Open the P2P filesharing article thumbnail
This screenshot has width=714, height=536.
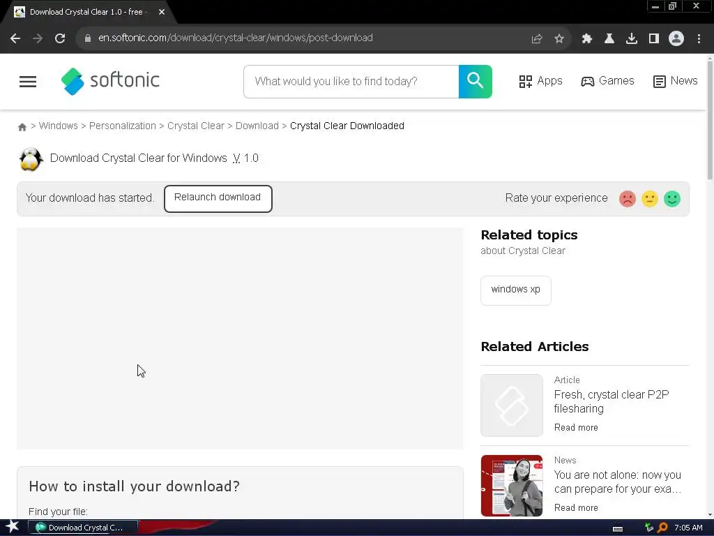tap(511, 405)
